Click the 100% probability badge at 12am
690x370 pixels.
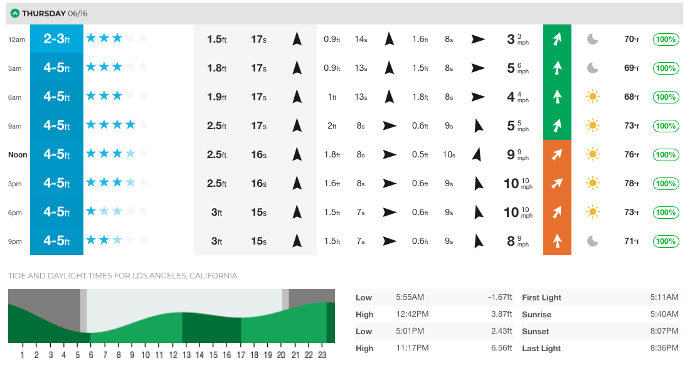[x=666, y=39]
